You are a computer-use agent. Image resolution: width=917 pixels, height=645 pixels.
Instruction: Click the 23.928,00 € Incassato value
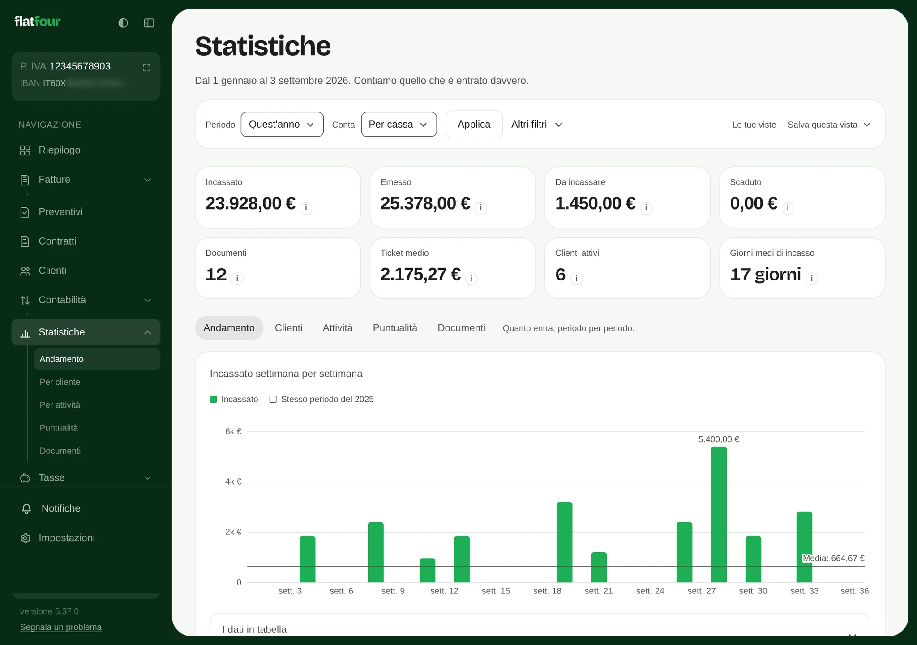point(250,203)
